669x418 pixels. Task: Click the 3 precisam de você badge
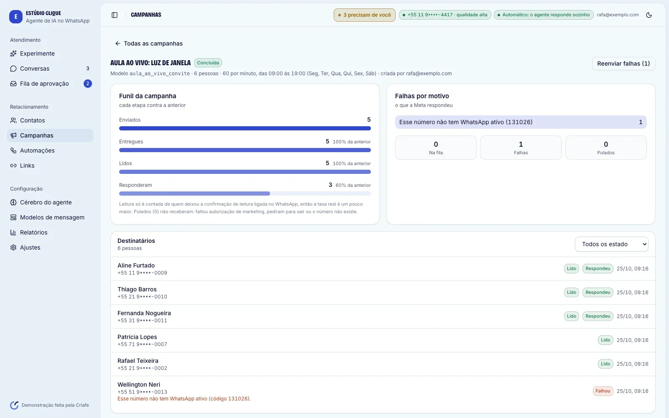click(364, 15)
